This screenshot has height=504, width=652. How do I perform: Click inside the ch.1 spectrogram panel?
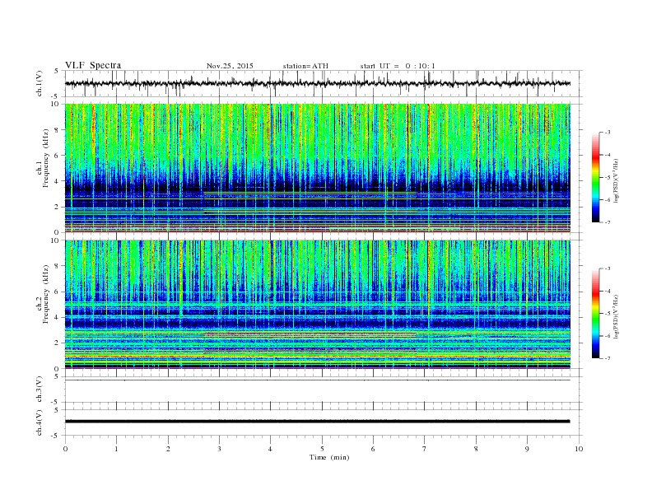[x=317, y=168]
